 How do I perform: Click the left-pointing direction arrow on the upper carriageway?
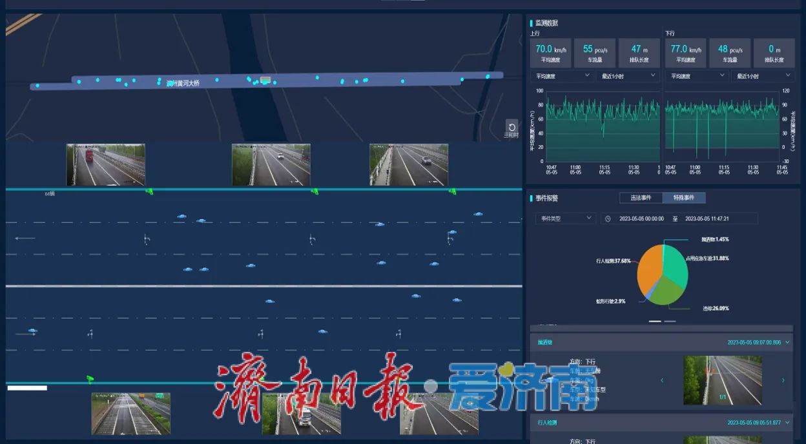[x=25, y=238]
